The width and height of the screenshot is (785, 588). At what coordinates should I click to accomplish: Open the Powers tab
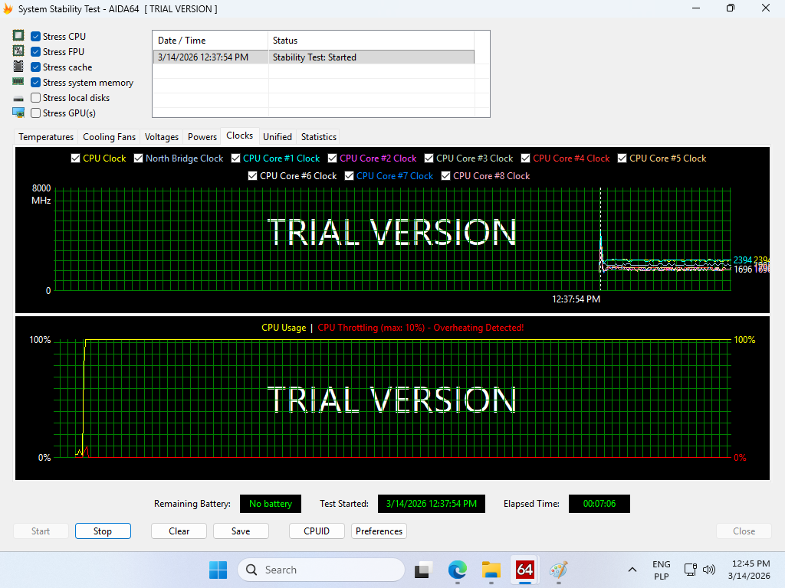coord(202,137)
